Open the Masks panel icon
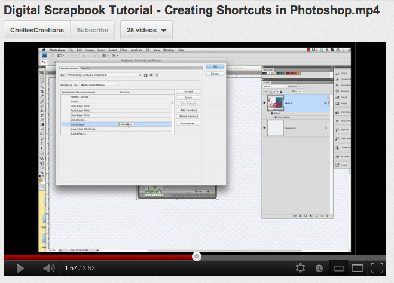 point(337,104)
